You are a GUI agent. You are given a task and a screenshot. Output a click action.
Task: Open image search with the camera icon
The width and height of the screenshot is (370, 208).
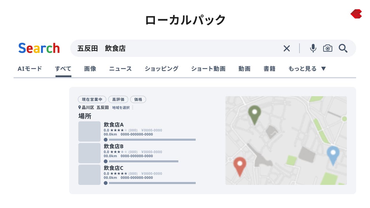(328, 48)
